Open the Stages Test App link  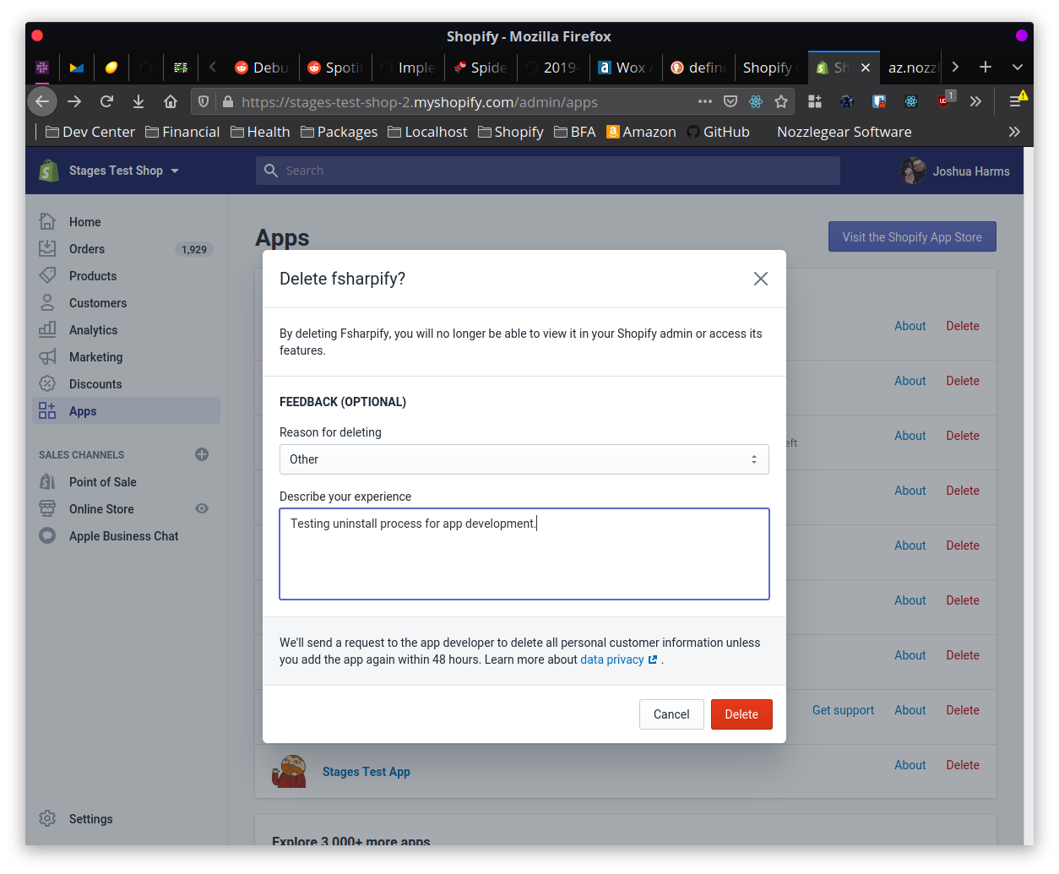pyautogui.click(x=366, y=772)
